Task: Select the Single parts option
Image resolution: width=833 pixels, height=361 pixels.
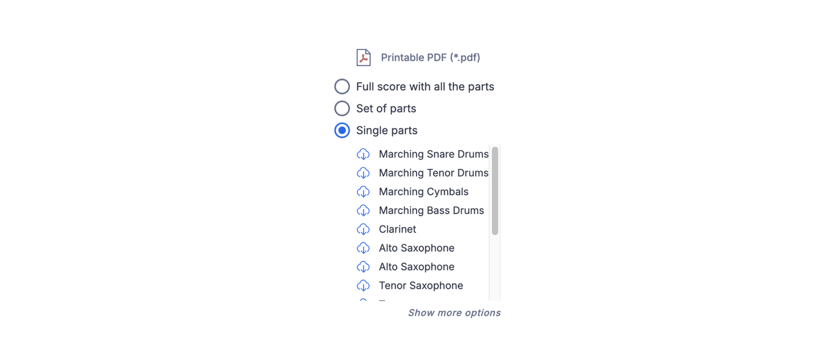Action: click(342, 131)
